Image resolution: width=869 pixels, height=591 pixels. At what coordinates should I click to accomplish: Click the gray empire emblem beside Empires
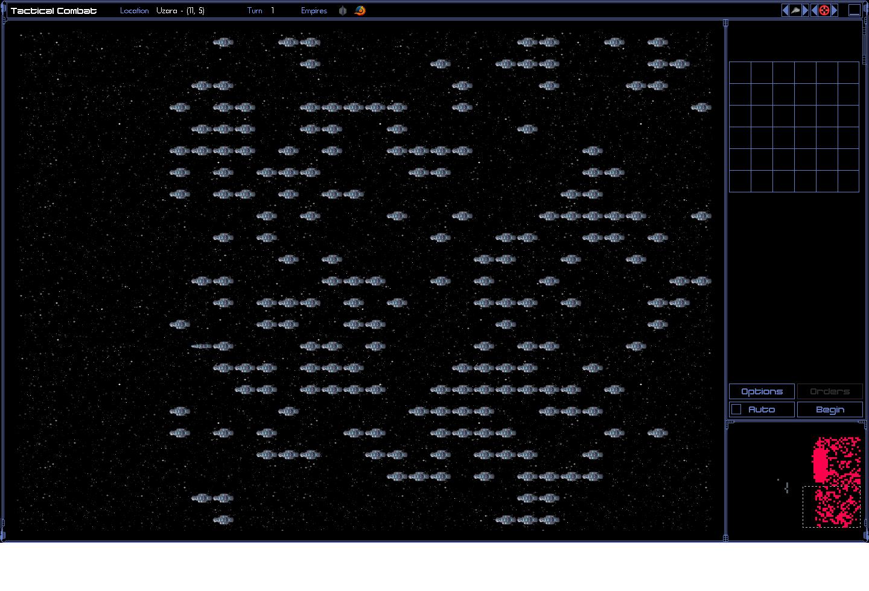pyautogui.click(x=343, y=11)
